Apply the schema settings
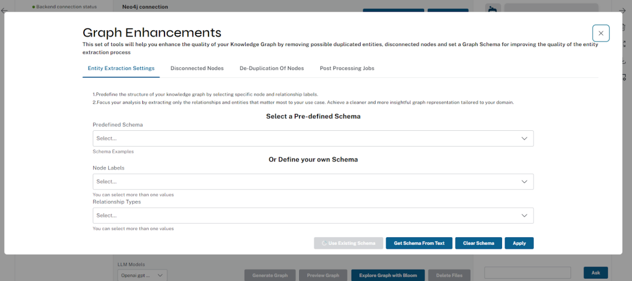The image size is (632, 281). tap(519, 243)
